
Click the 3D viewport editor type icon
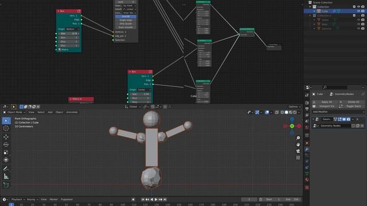pyautogui.click(x=5, y=107)
